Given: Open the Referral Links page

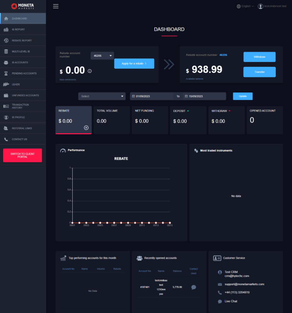Looking at the screenshot, I should point(22,128).
